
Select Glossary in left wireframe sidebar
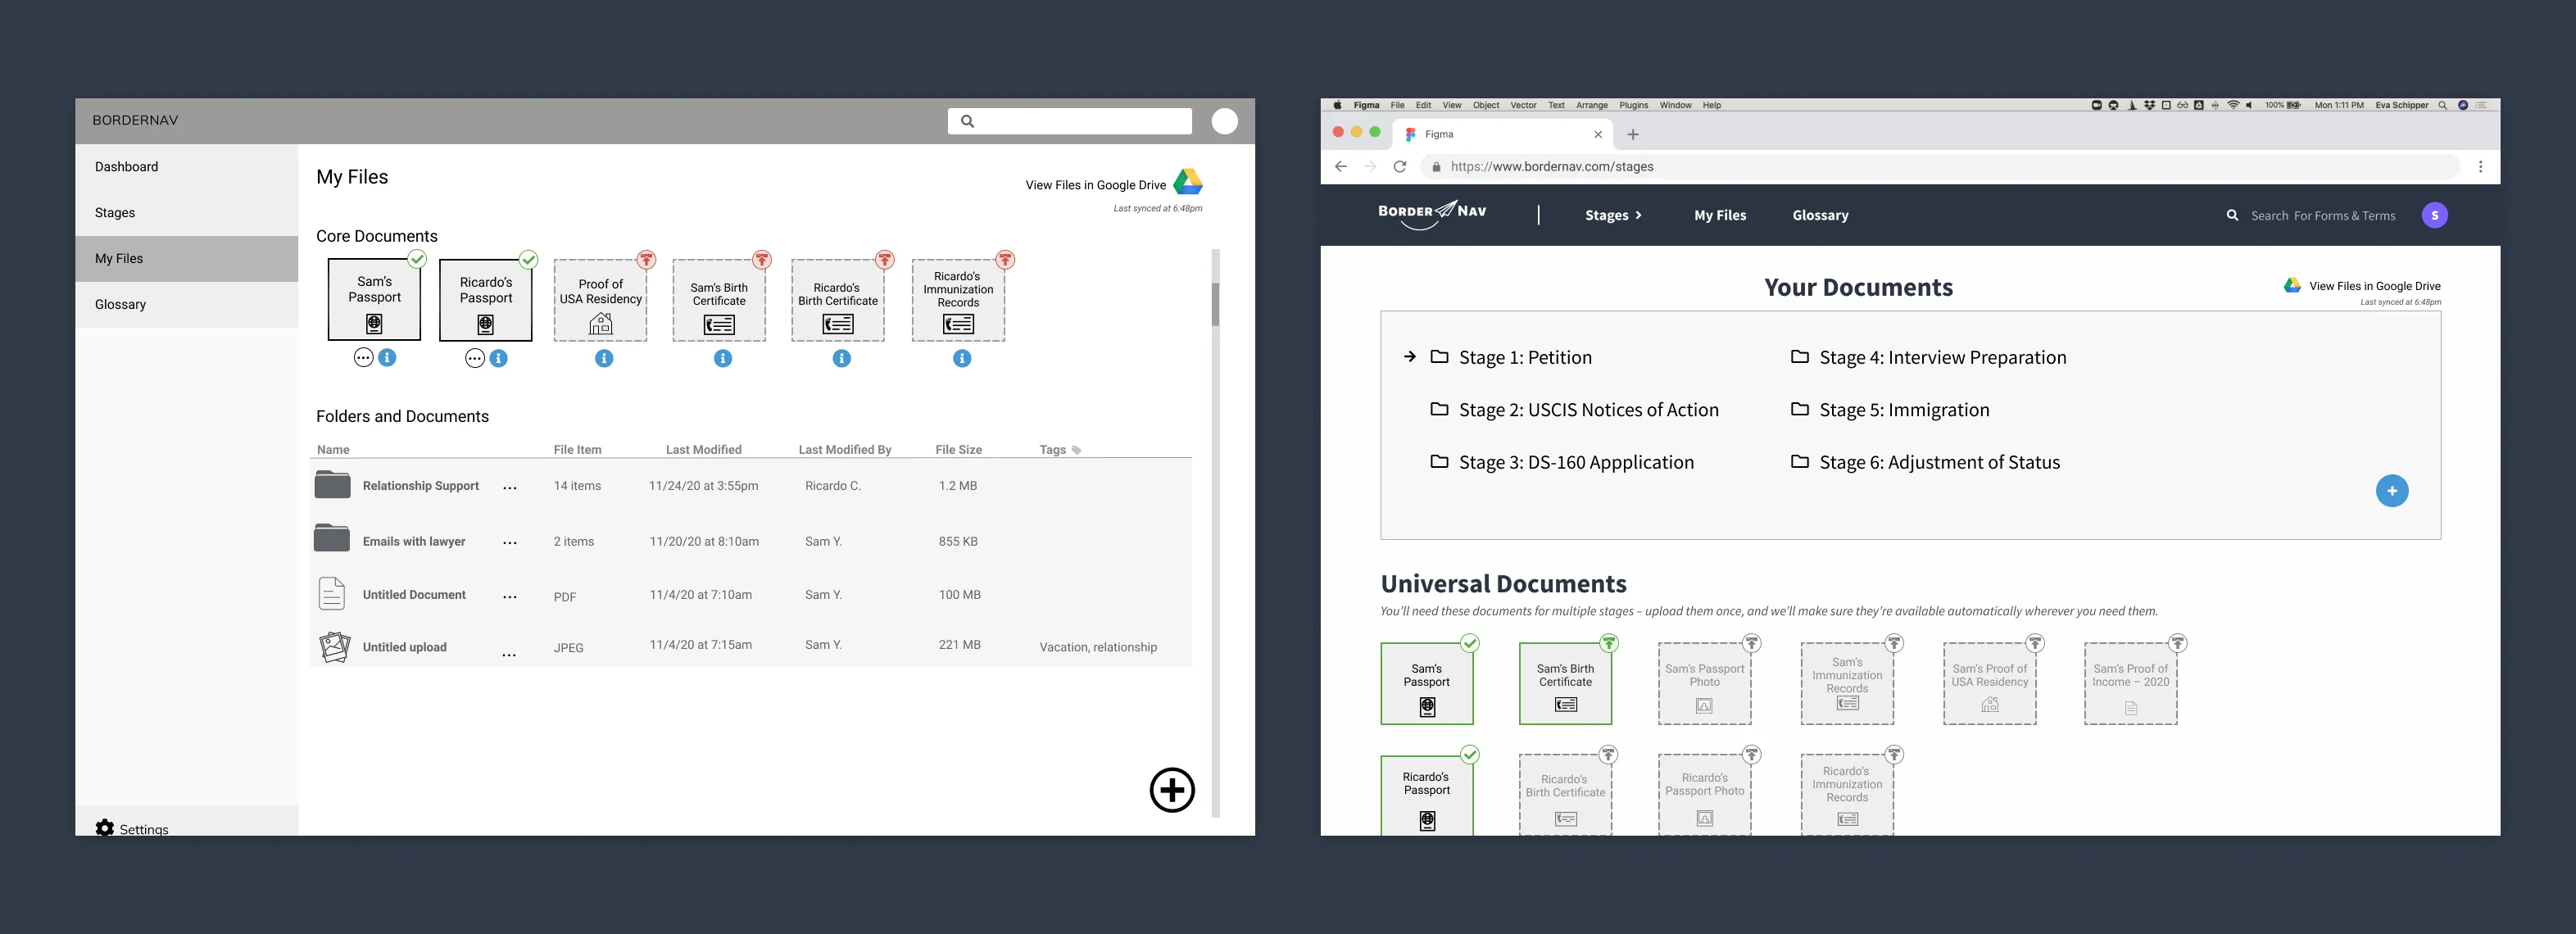pos(186,304)
